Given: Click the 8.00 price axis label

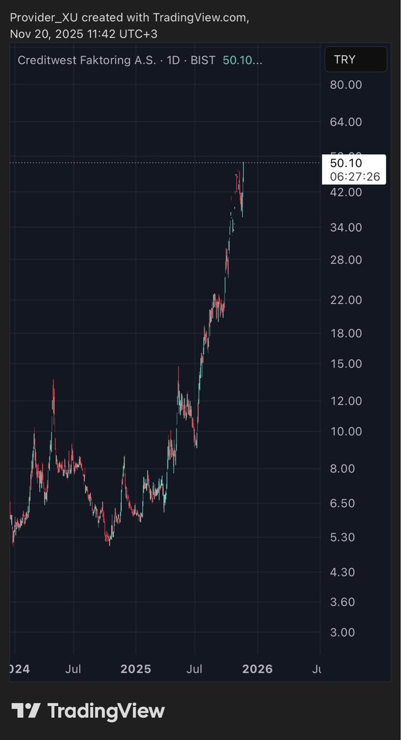Looking at the screenshot, I should click(x=342, y=469).
